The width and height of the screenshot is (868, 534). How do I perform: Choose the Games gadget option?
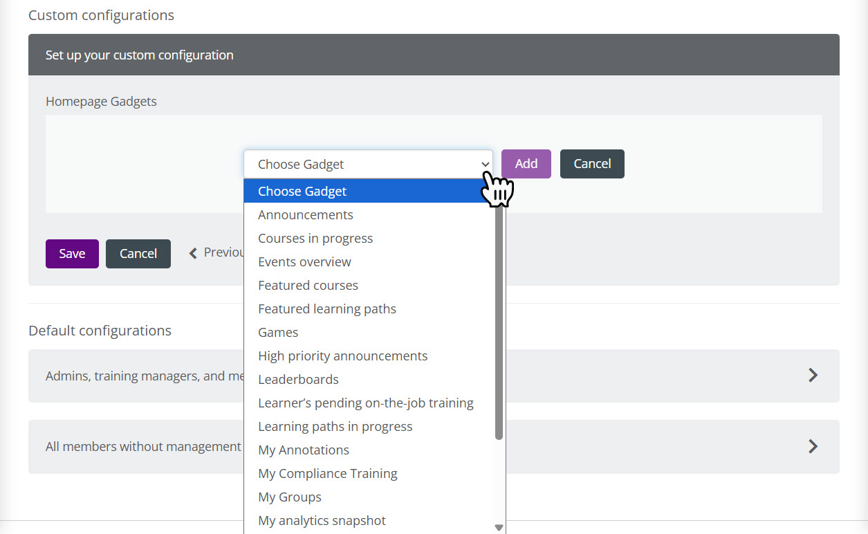[278, 332]
